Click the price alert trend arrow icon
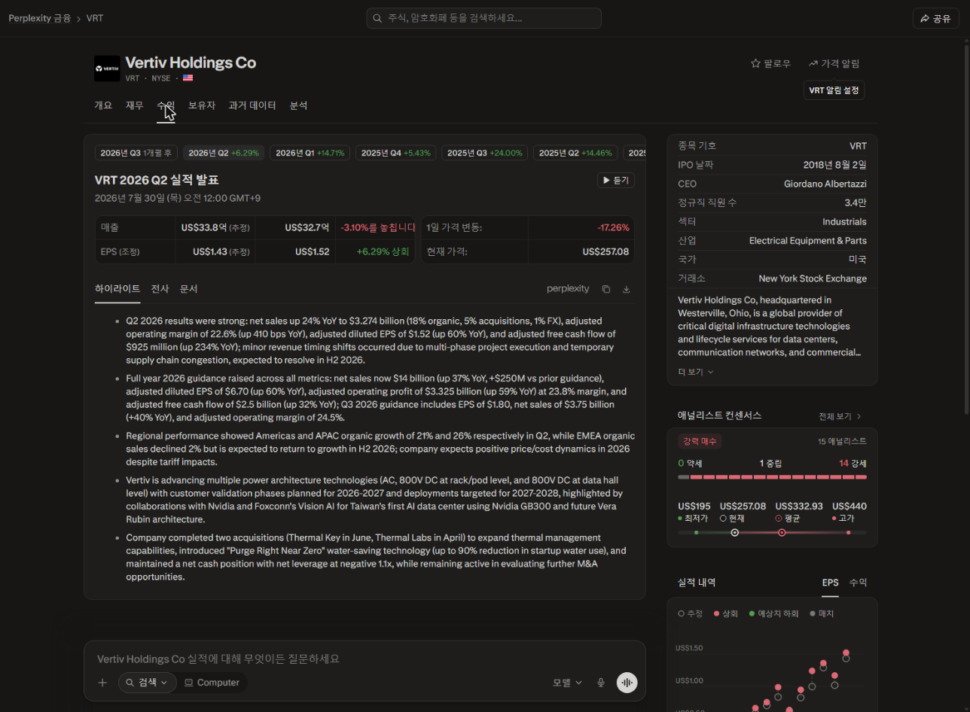 813,64
